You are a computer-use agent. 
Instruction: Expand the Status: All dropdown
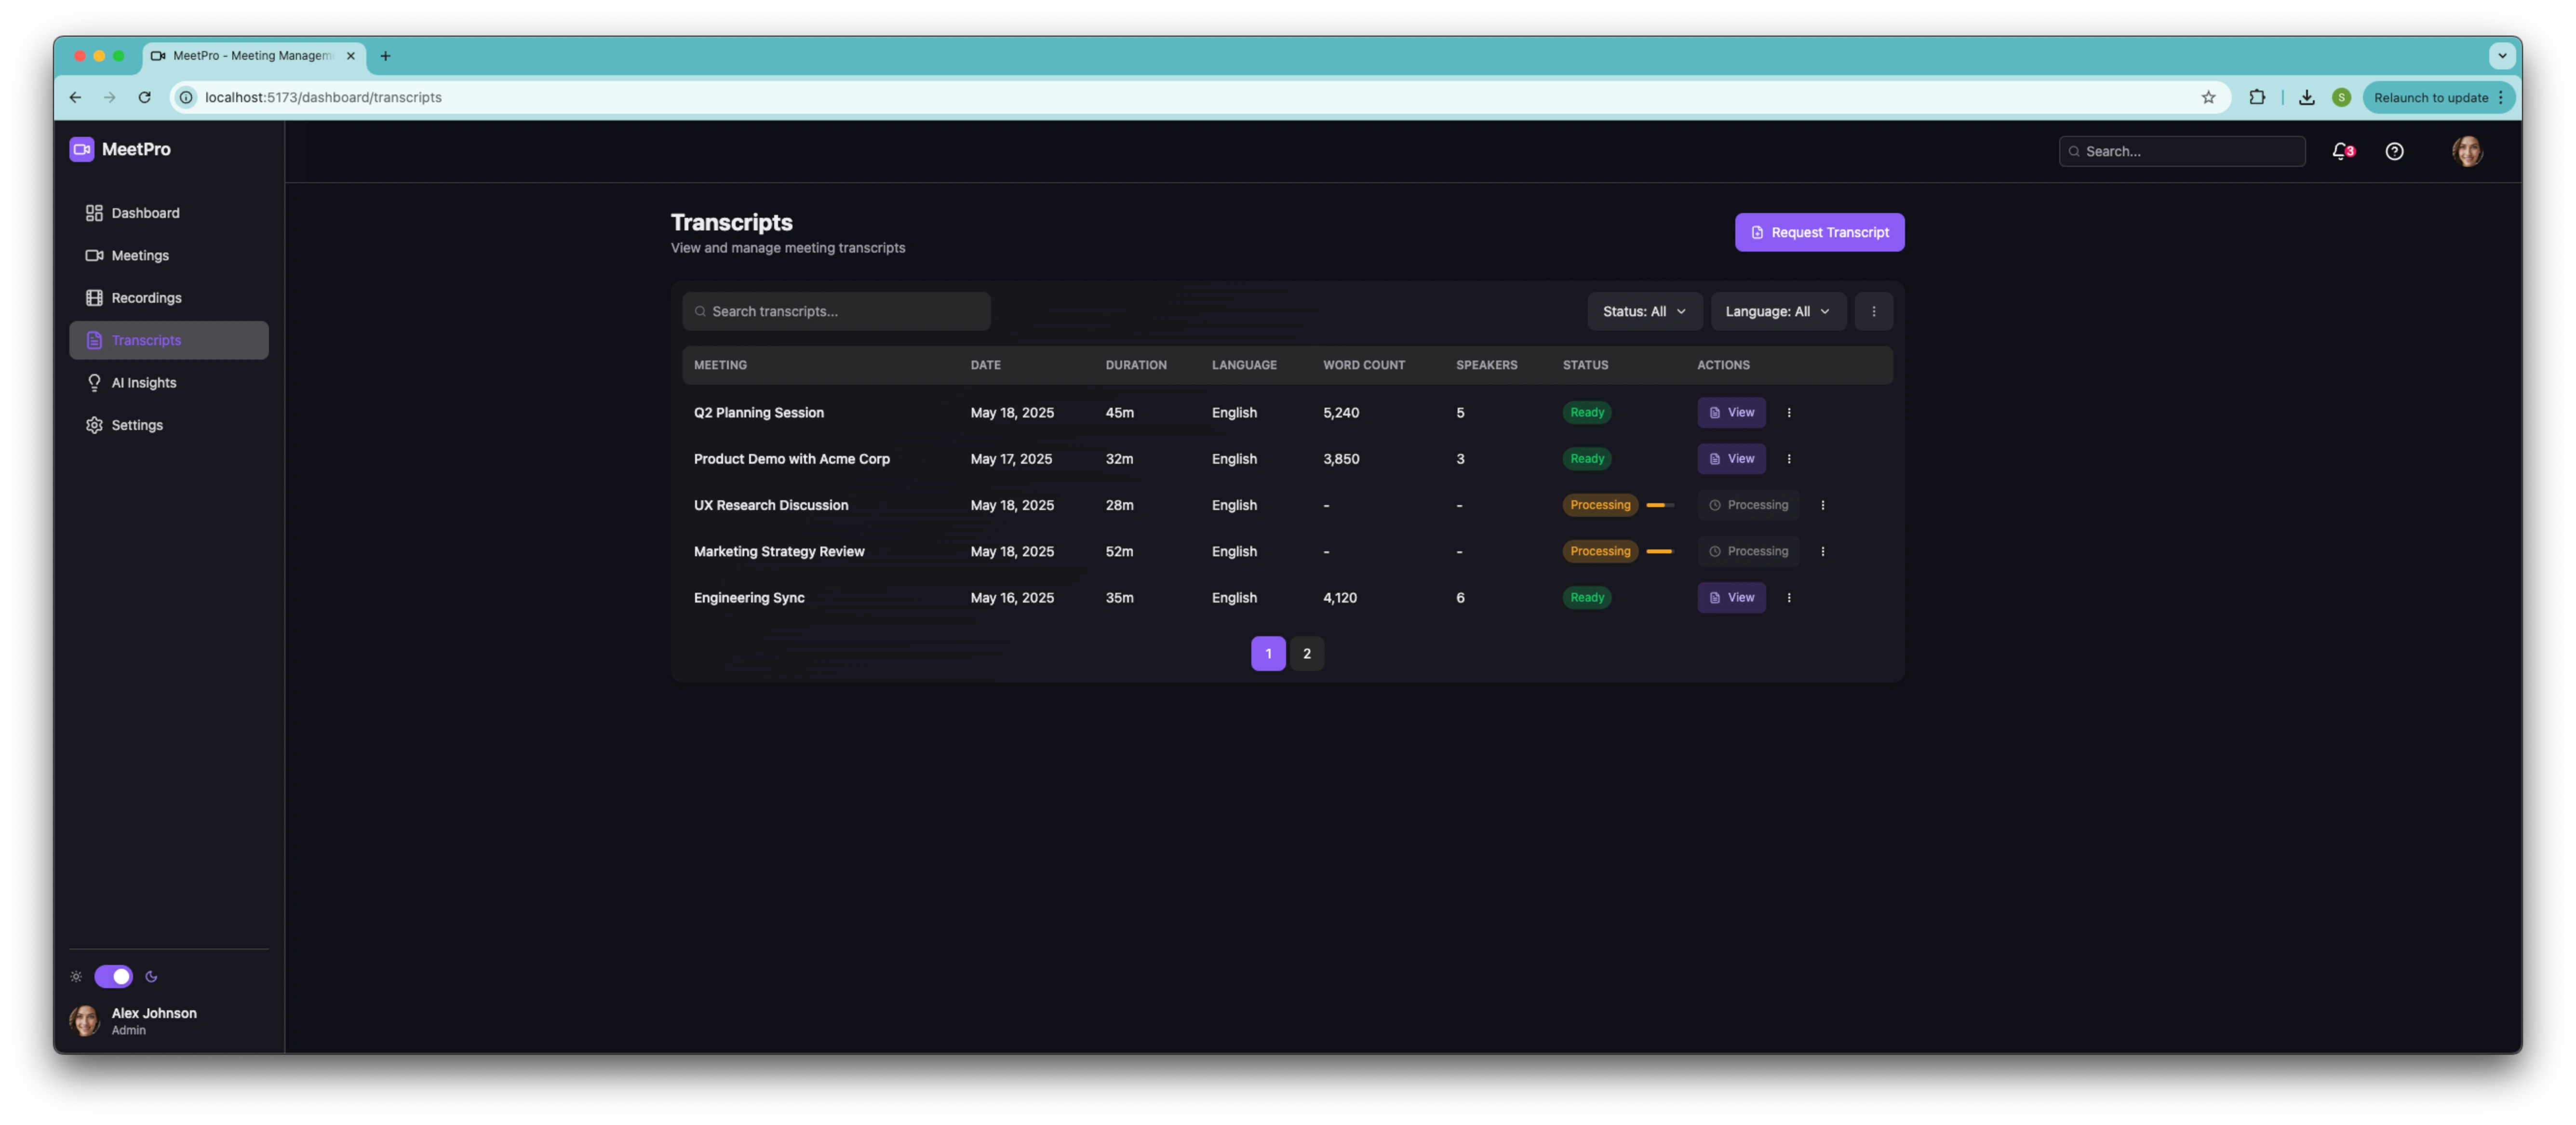[x=1644, y=311]
